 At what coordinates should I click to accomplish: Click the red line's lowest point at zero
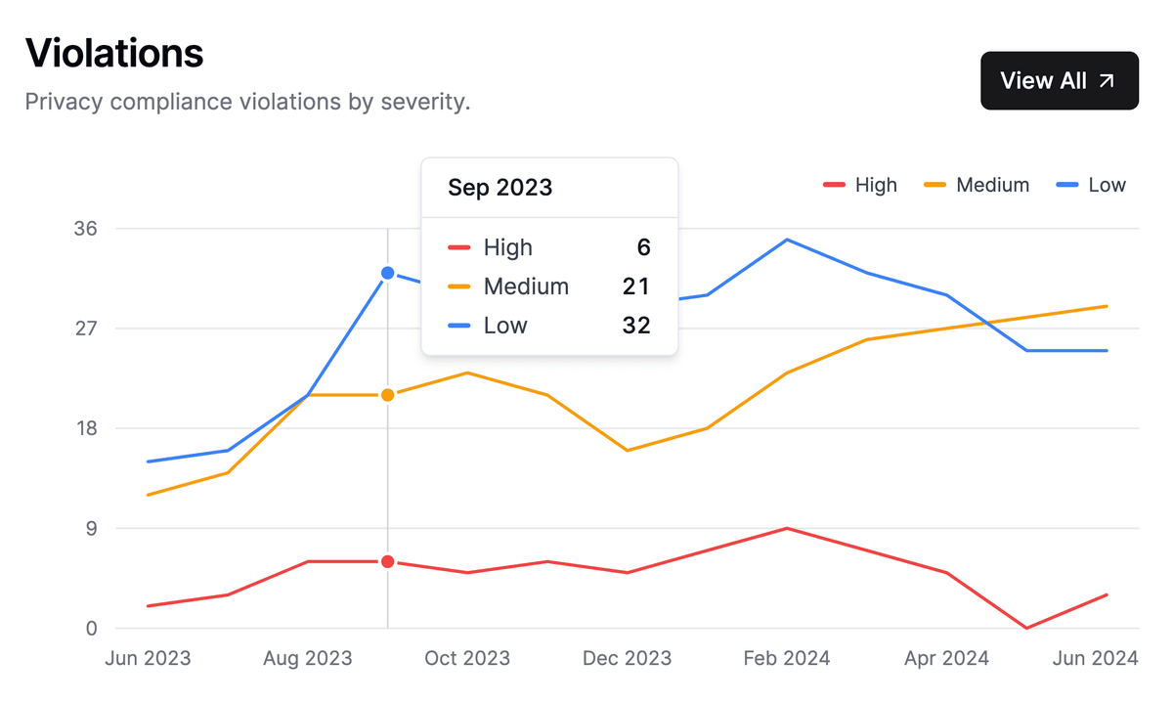click(1026, 628)
